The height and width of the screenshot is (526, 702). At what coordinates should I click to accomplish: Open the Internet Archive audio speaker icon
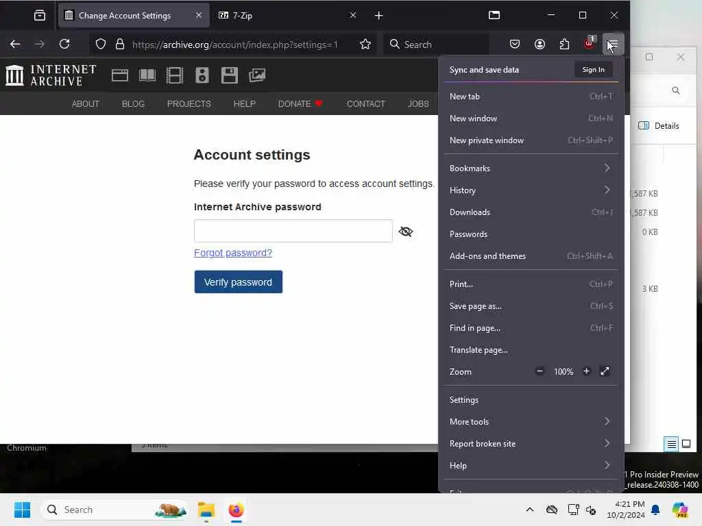click(202, 75)
